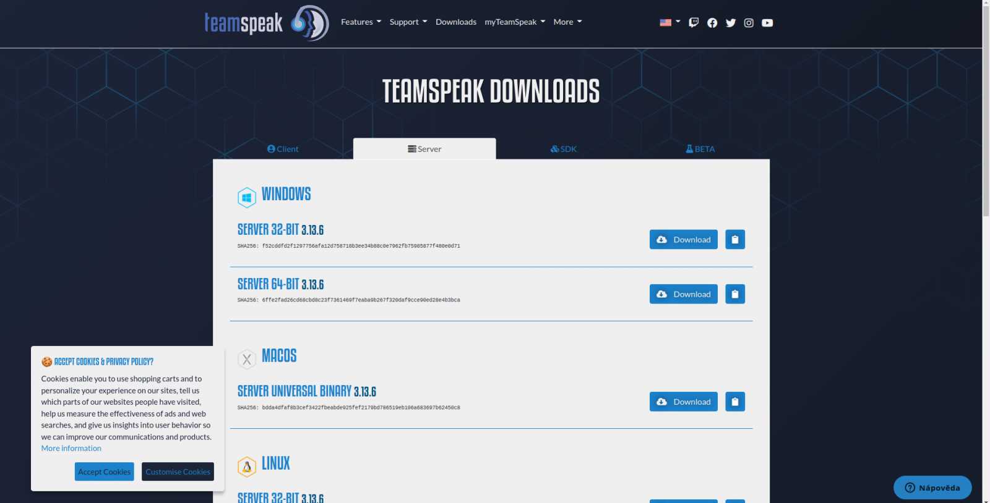Click the cookie icon in the cookie popup

click(x=46, y=361)
